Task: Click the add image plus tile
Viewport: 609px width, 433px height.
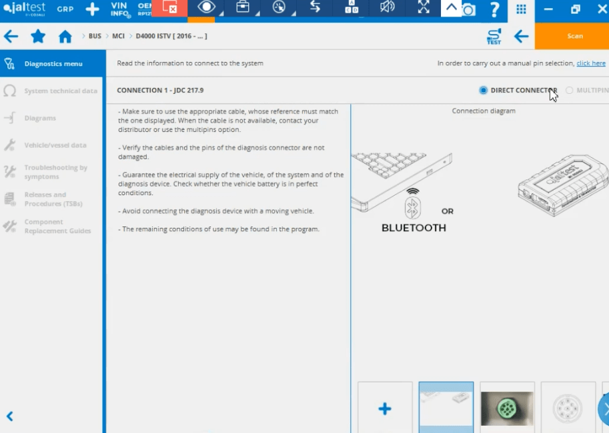Action: 385,408
